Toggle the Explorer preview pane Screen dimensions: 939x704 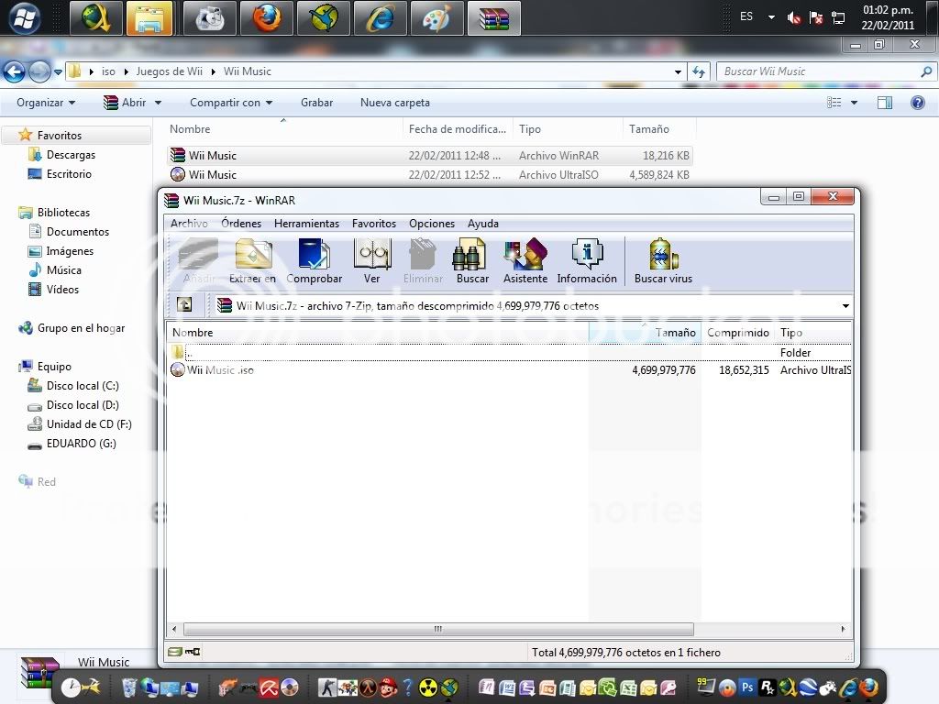click(885, 103)
